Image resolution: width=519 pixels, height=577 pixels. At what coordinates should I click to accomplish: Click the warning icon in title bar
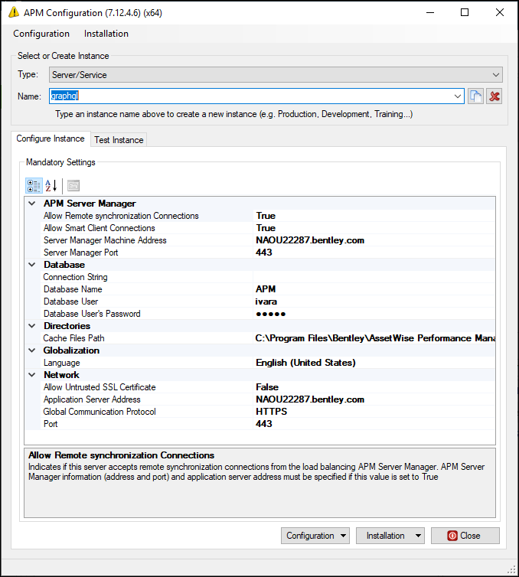[12, 13]
